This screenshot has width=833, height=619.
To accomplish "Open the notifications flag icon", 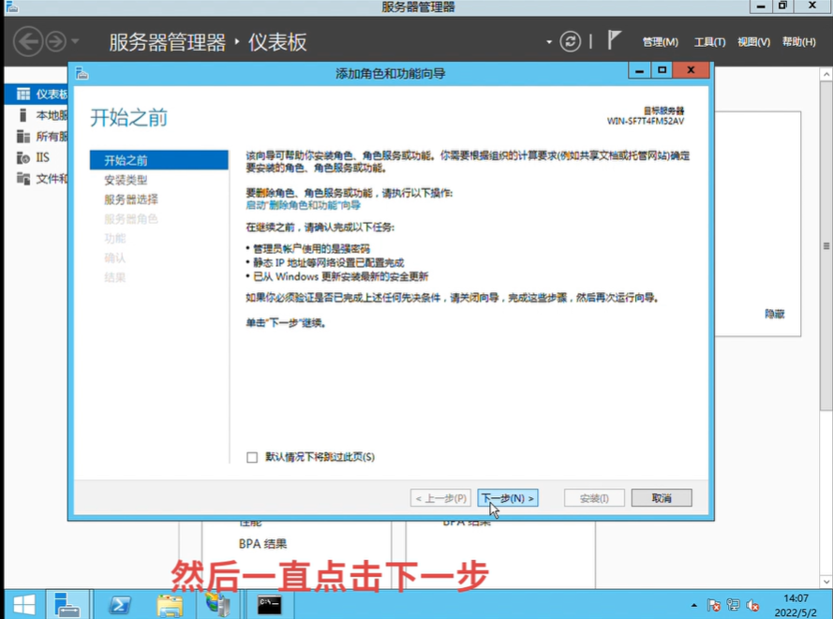I will pyautogui.click(x=614, y=40).
